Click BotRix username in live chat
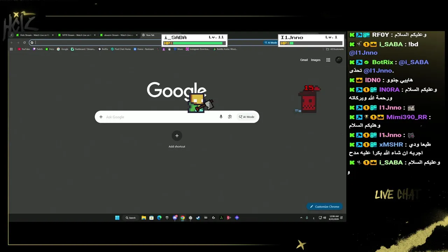Image resolution: width=448 pixels, height=252 pixels. [383, 62]
